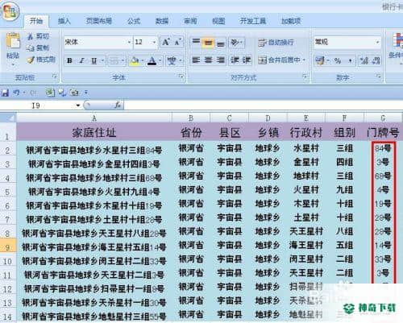Viewport: 403px width, 323px height.
Task: Click the Save floppy disk icon
Action: pos(5,93)
